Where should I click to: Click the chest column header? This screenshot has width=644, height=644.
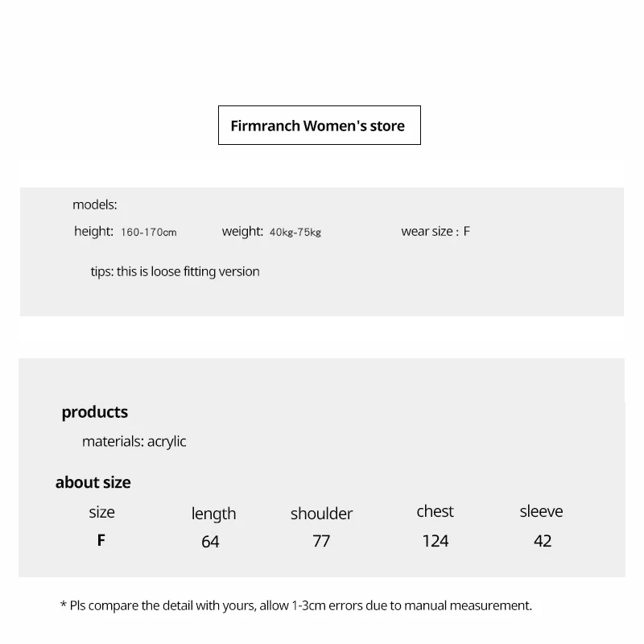[435, 511]
